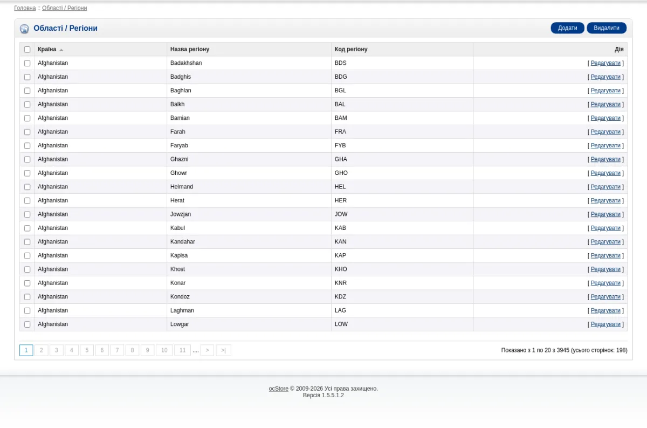Select the Kabul row checkbox
Image resolution: width=647 pixels, height=428 pixels.
pyautogui.click(x=27, y=228)
